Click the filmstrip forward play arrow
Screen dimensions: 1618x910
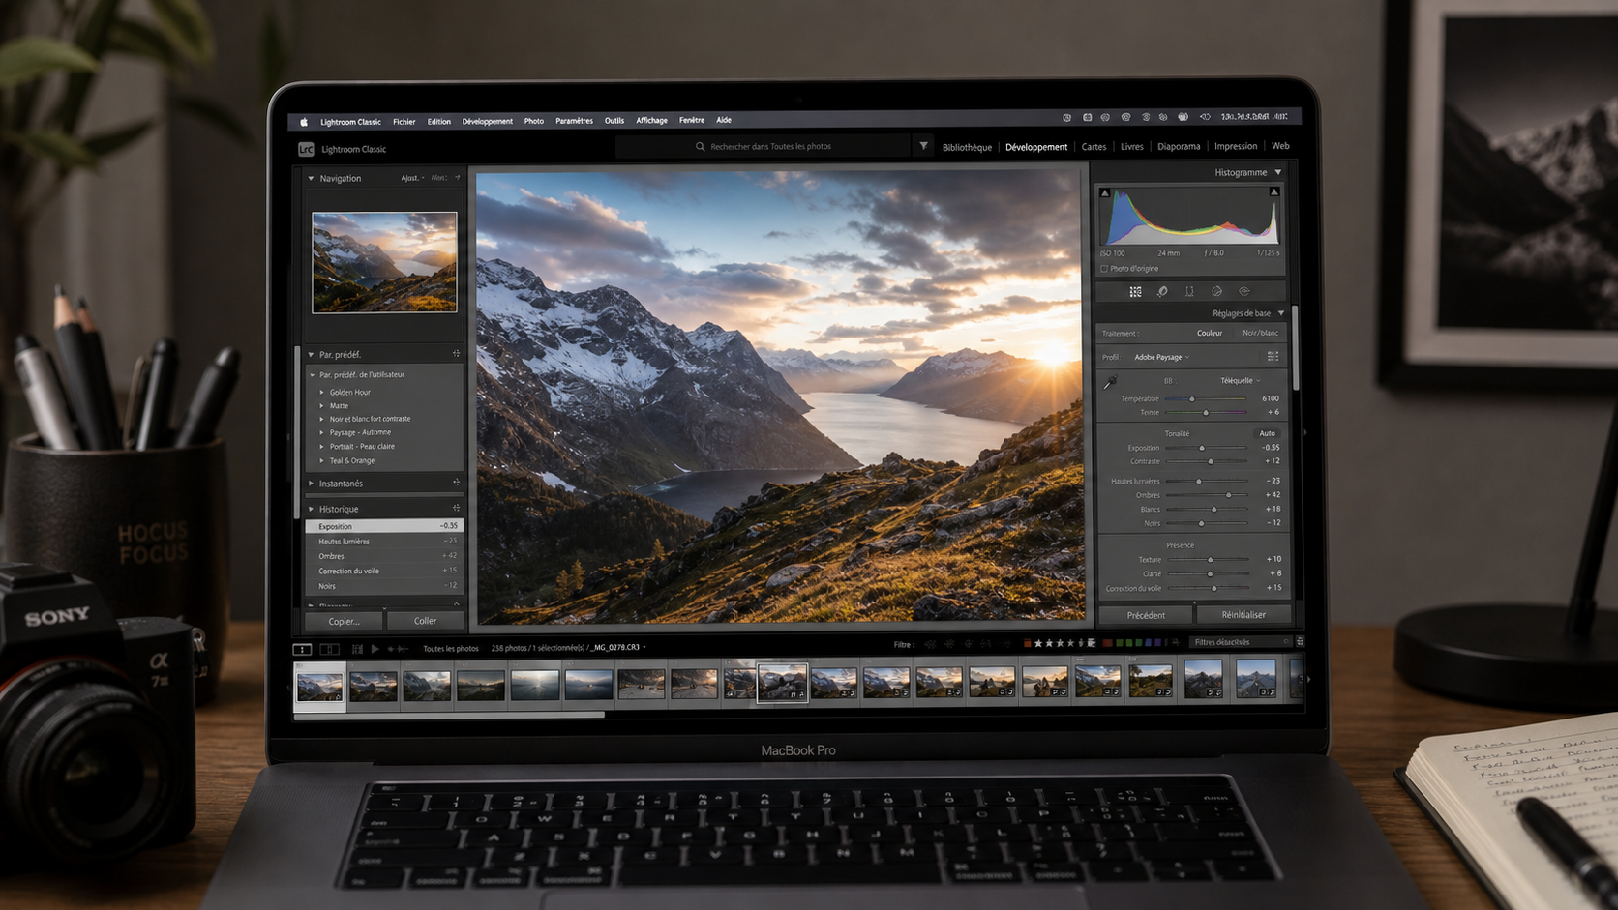pos(375,649)
